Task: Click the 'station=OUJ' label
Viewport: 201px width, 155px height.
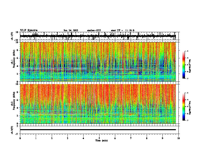Action: (94, 30)
